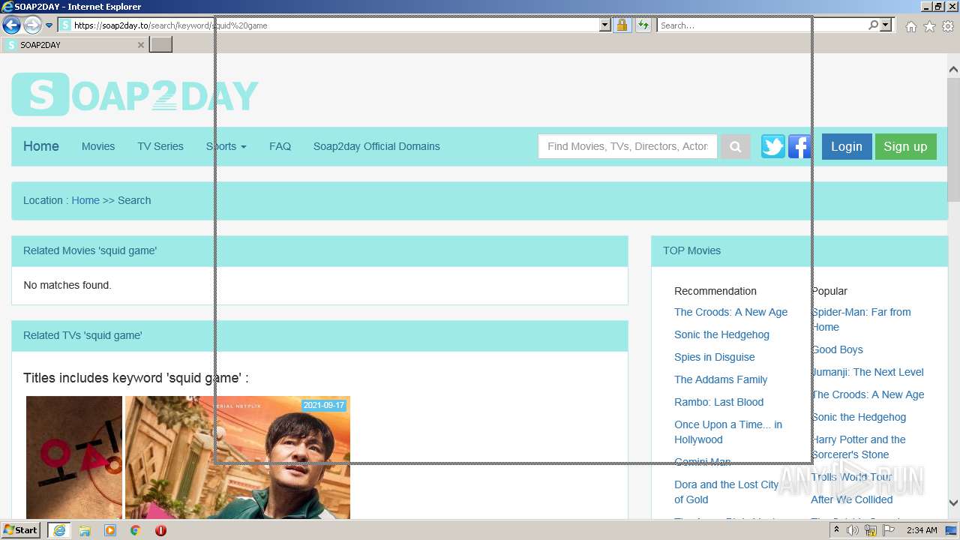Click the page scrollbar down arrow
The image size is (960, 540).
(953, 503)
